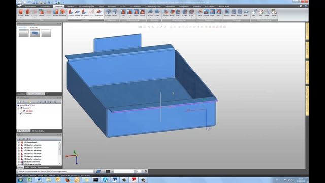
Task: Click the blue sheet icon in bottom toolbar
Action: [98, 171]
